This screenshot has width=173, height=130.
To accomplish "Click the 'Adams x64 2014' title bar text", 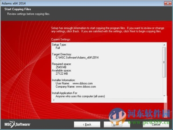I will tap(14, 3).
